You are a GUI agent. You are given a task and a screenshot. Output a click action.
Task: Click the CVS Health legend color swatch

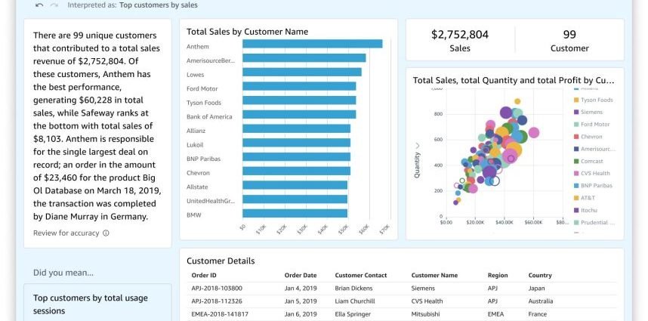point(576,174)
